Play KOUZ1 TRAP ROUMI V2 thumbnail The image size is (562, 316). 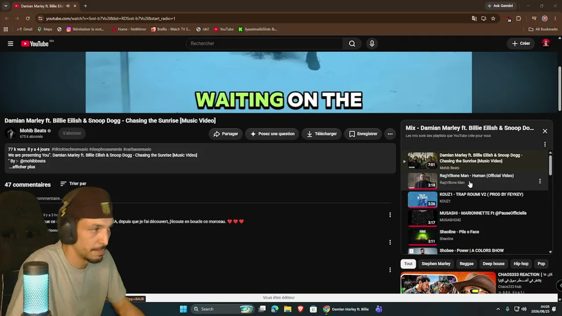click(x=422, y=199)
